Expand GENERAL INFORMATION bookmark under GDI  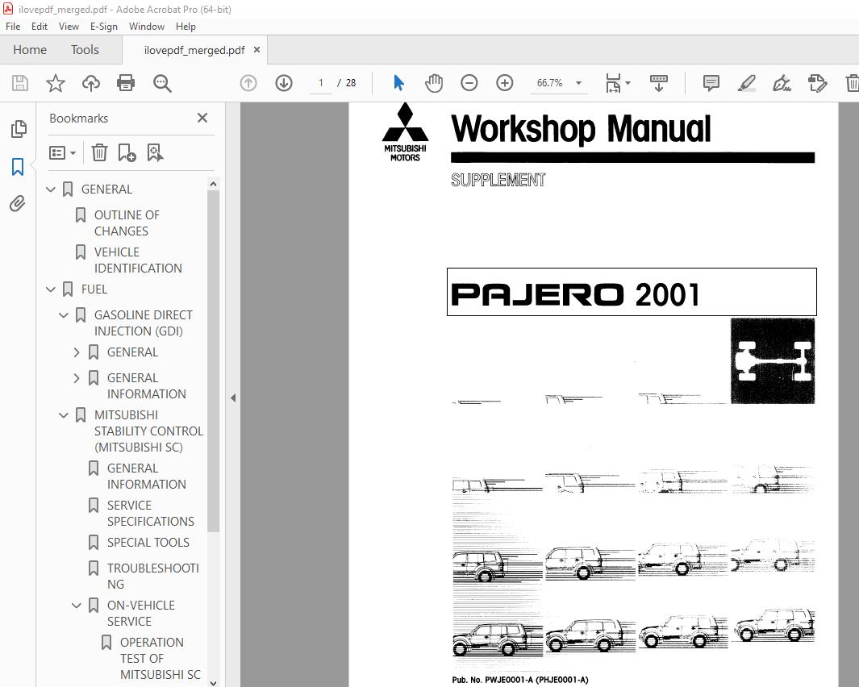pyautogui.click(x=77, y=378)
